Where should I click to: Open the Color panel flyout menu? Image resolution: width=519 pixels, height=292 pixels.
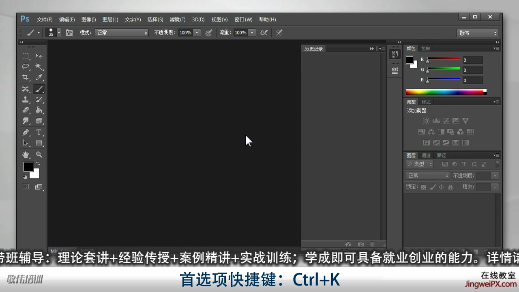coord(496,48)
